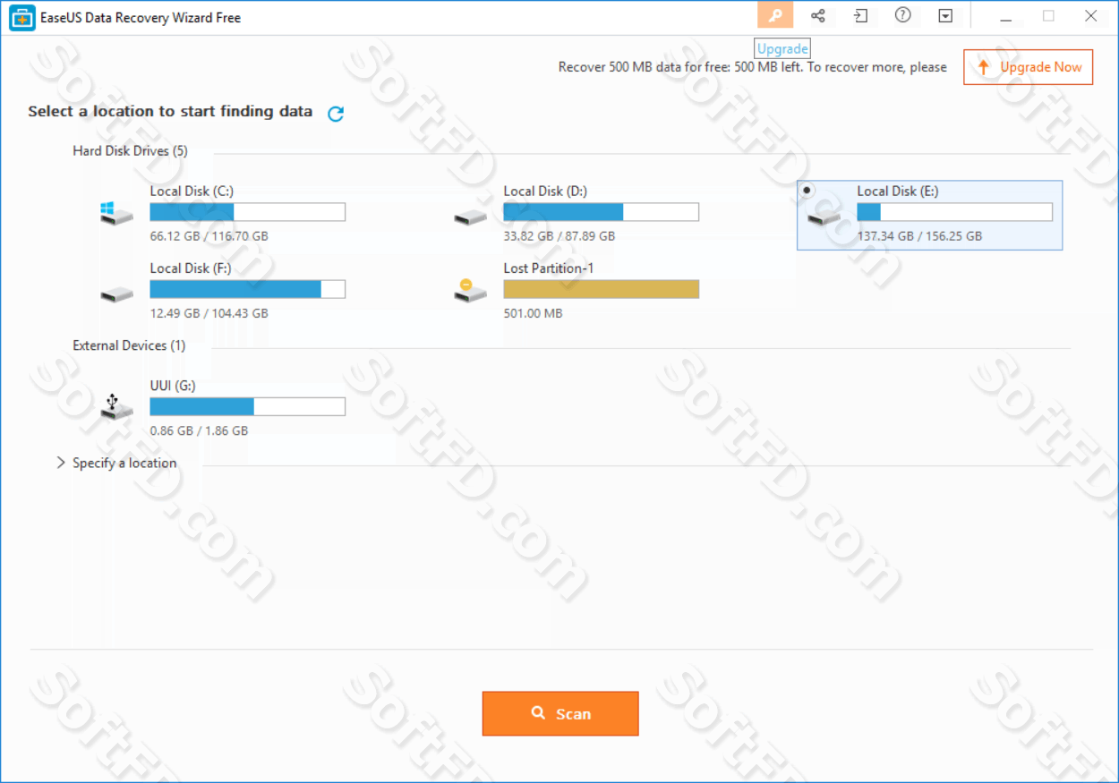Refresh the drive list with circular arrow
Image resolution: width=1119 pixels, height=783 pixels.
click(x=336, y=114)
